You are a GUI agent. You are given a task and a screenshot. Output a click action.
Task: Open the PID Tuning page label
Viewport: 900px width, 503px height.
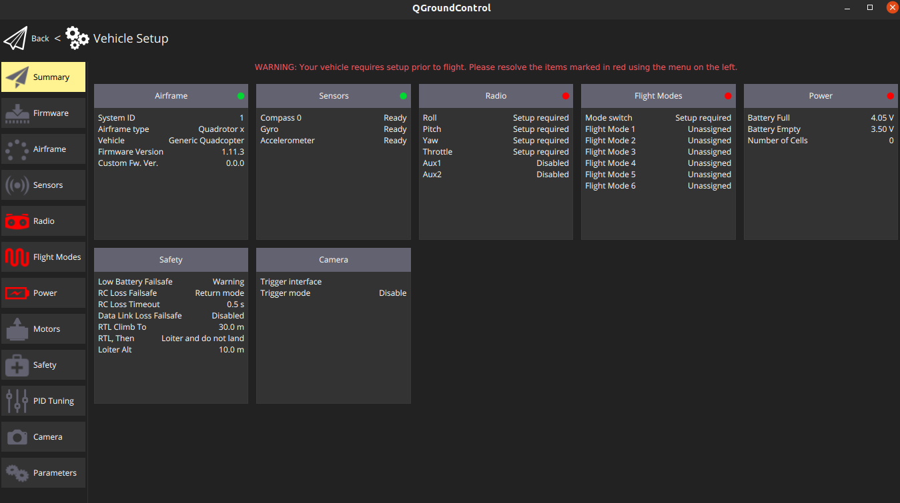pyautogui.click(x=53, y=401)
